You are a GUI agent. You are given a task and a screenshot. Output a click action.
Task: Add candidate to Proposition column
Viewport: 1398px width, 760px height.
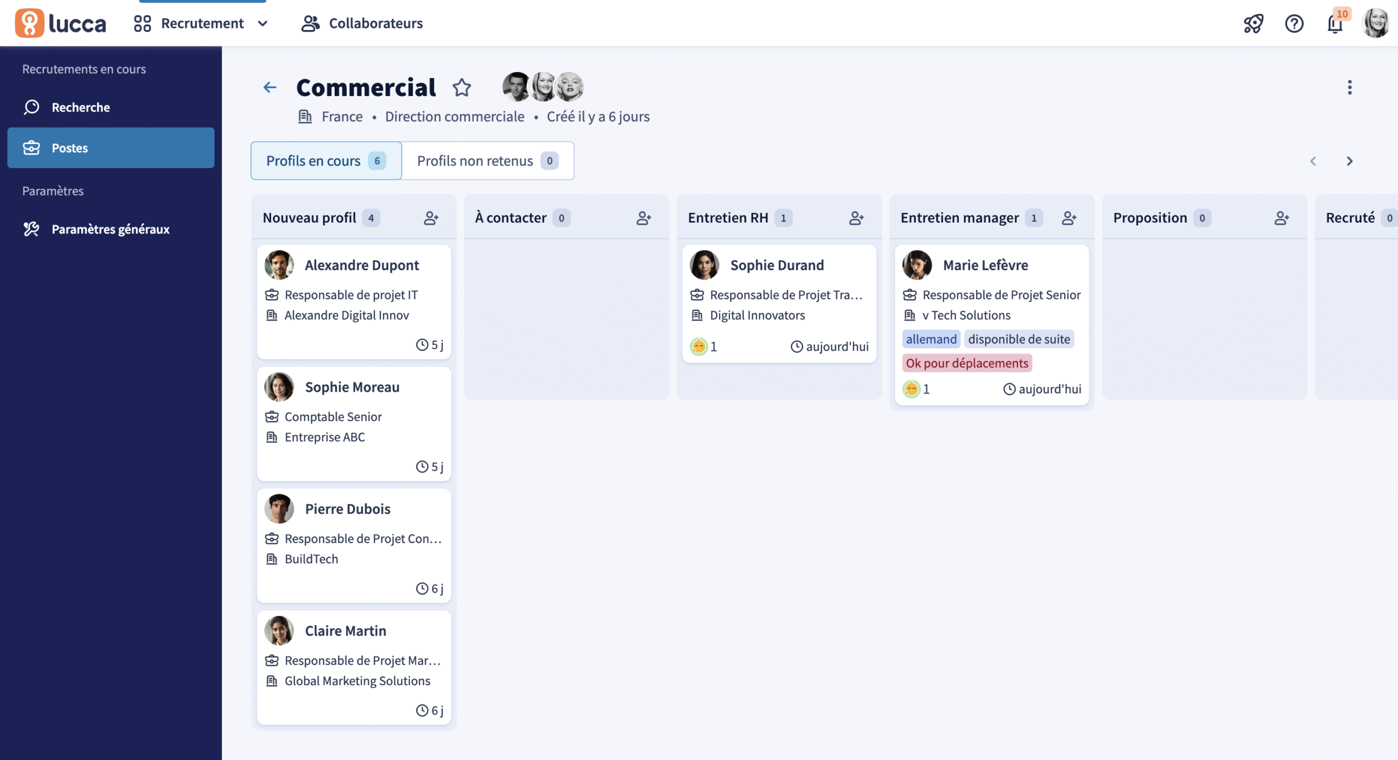[x=1281, y=218]
